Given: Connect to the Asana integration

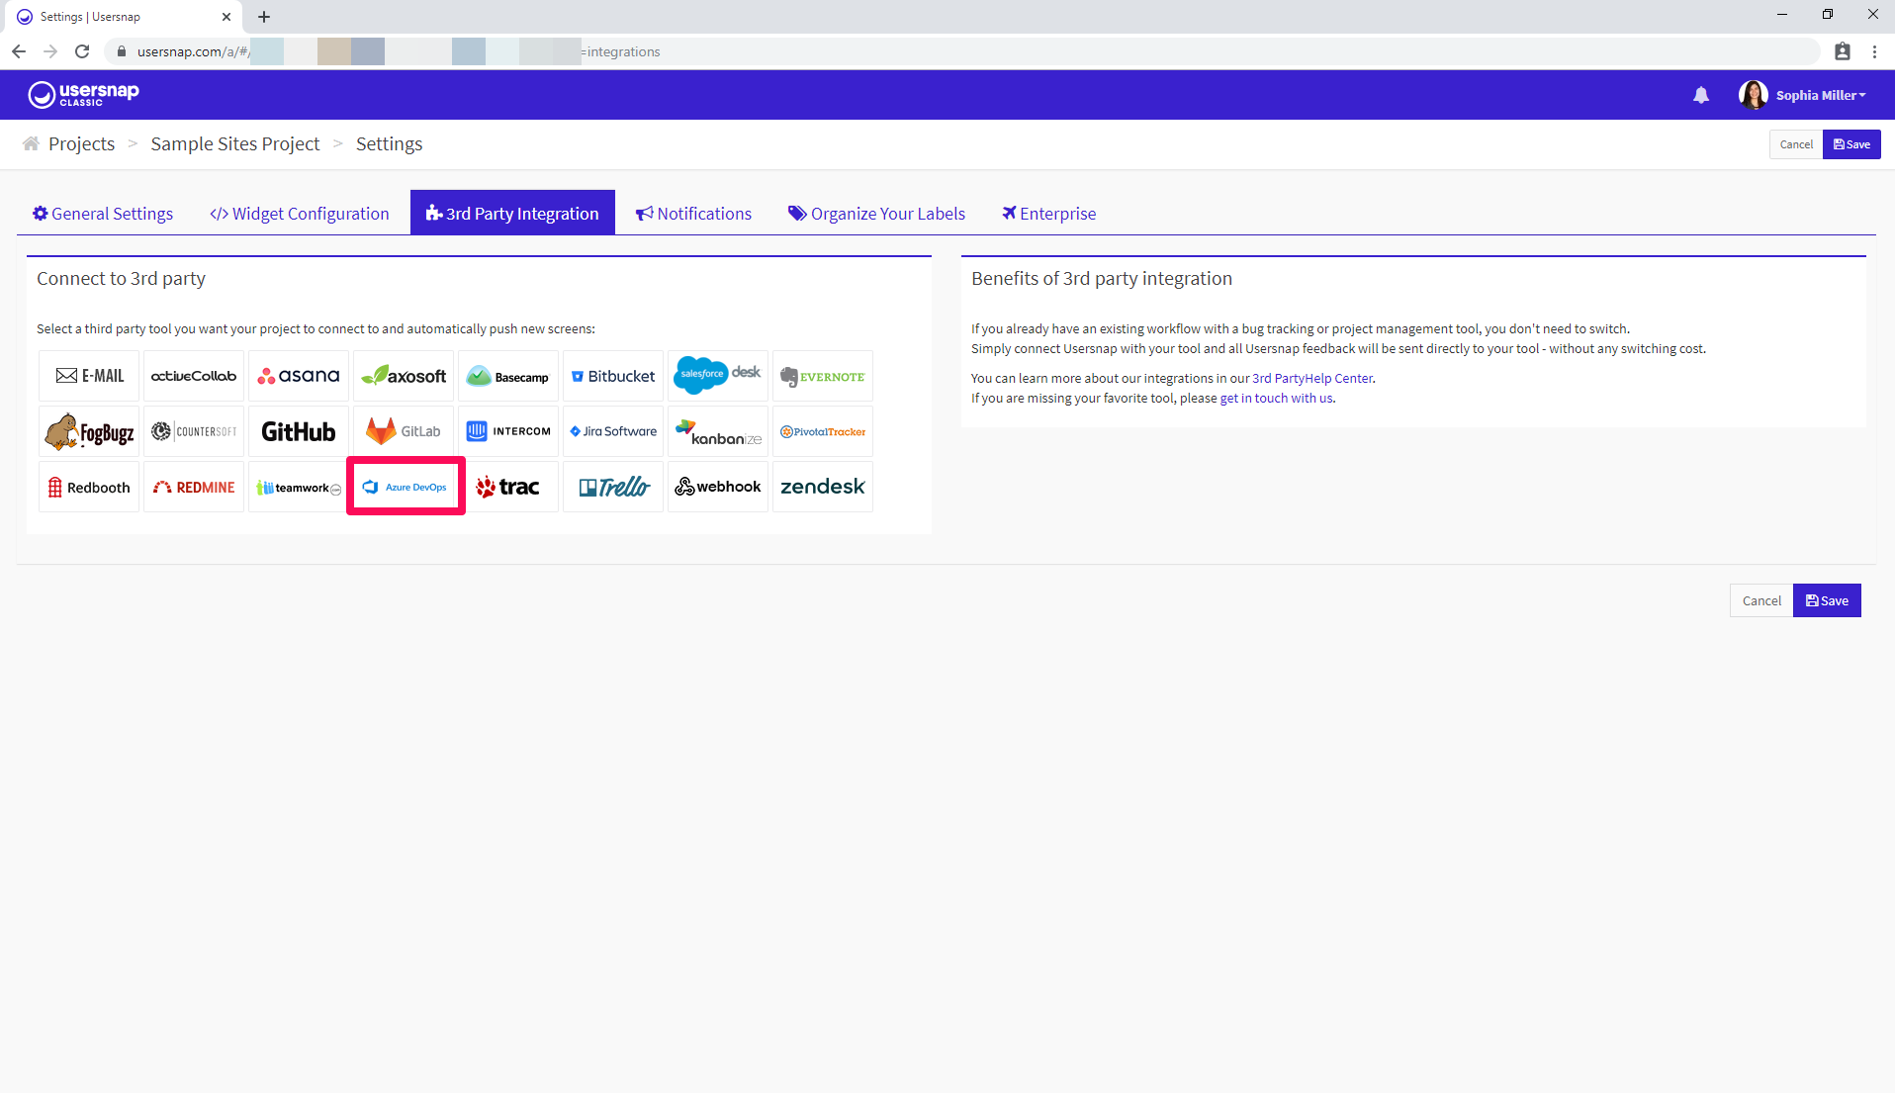Looking at the screenshot, I should [x=299, y=376].
